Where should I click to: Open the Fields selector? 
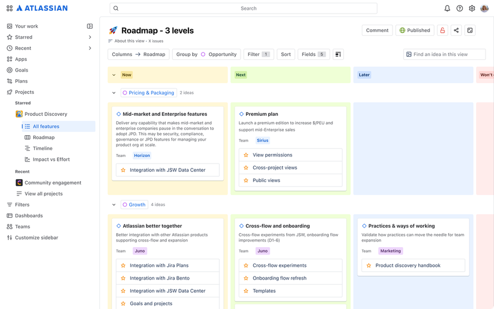coord(313,54)
